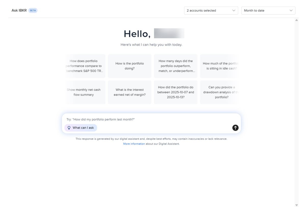Open the 2 accounts selected dropdown
Image resolution: width=306 pixels, height=207 pixels.
coord(211,10)
